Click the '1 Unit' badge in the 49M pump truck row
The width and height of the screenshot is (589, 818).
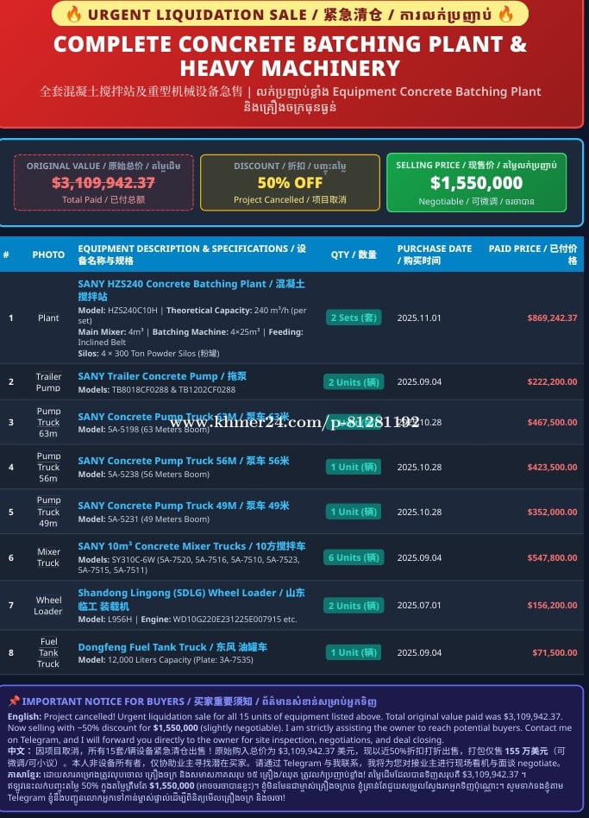354,512
